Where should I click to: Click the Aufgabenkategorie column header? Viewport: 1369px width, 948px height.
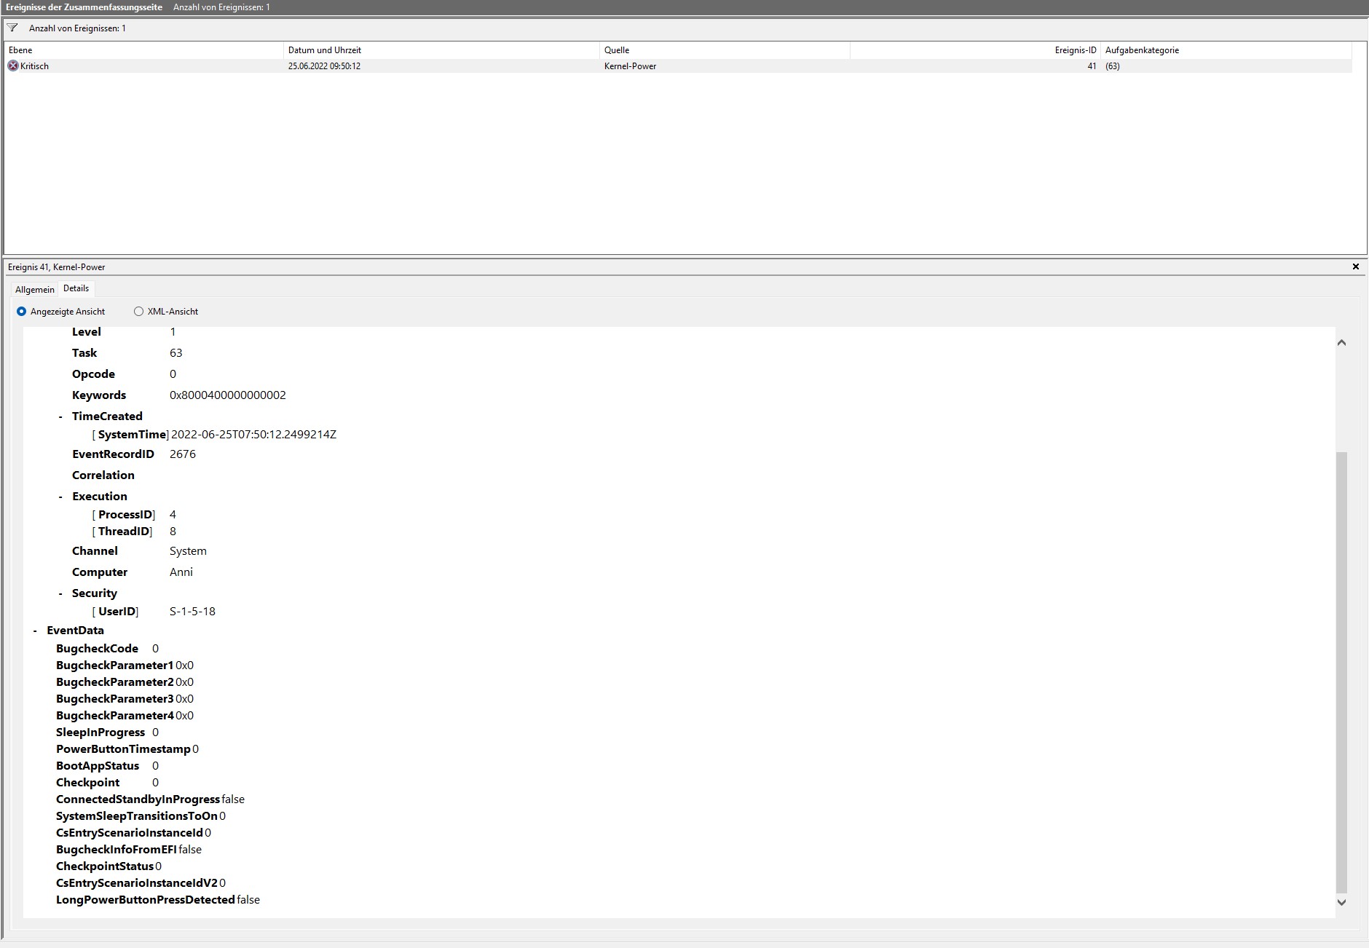pyautogui.click(x=1226, y=50)
